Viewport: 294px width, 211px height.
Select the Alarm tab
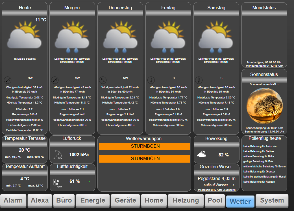pyautogui.click(x=13, y=201)
